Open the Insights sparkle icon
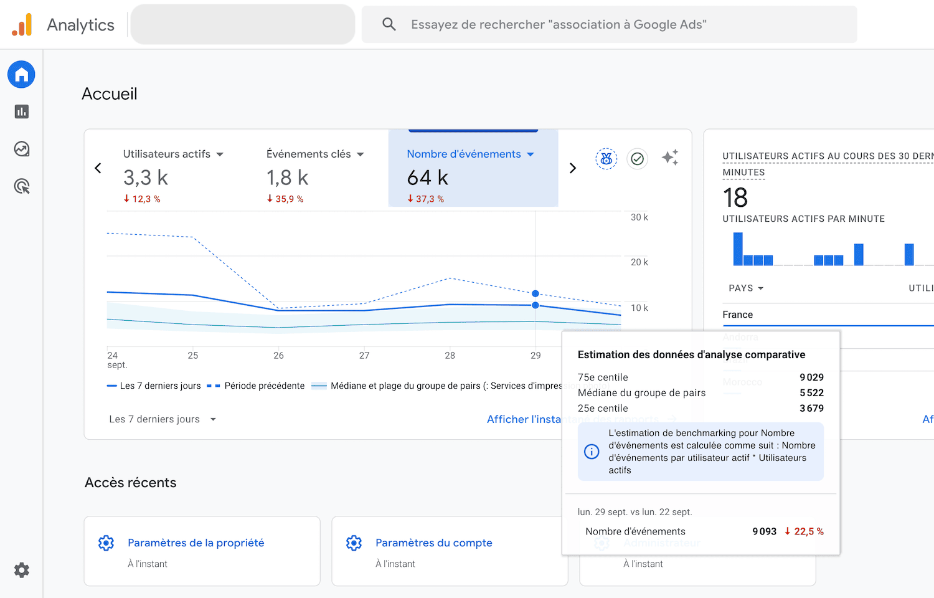934x598 pixels. [x=670, y=158]
